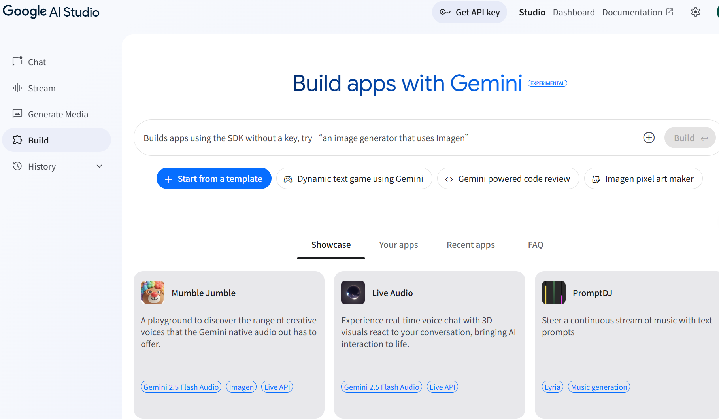Screen dimensions: 719x419
Task: Click the Build puzzle-piece icon
Action: tap(17, 140)
